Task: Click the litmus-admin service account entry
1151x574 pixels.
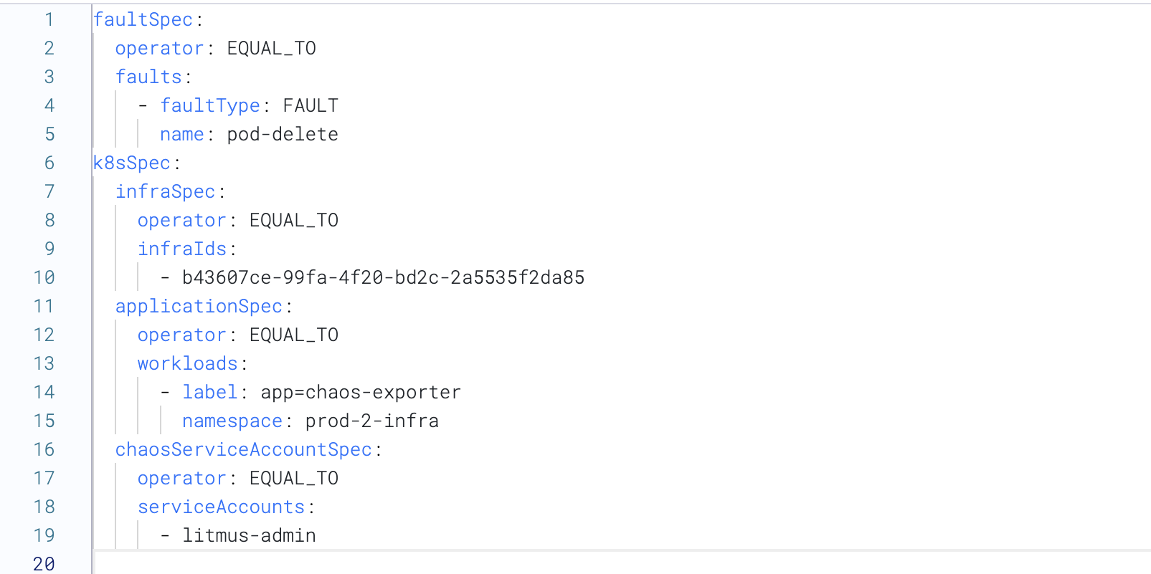Action: (x=249, y=535)
